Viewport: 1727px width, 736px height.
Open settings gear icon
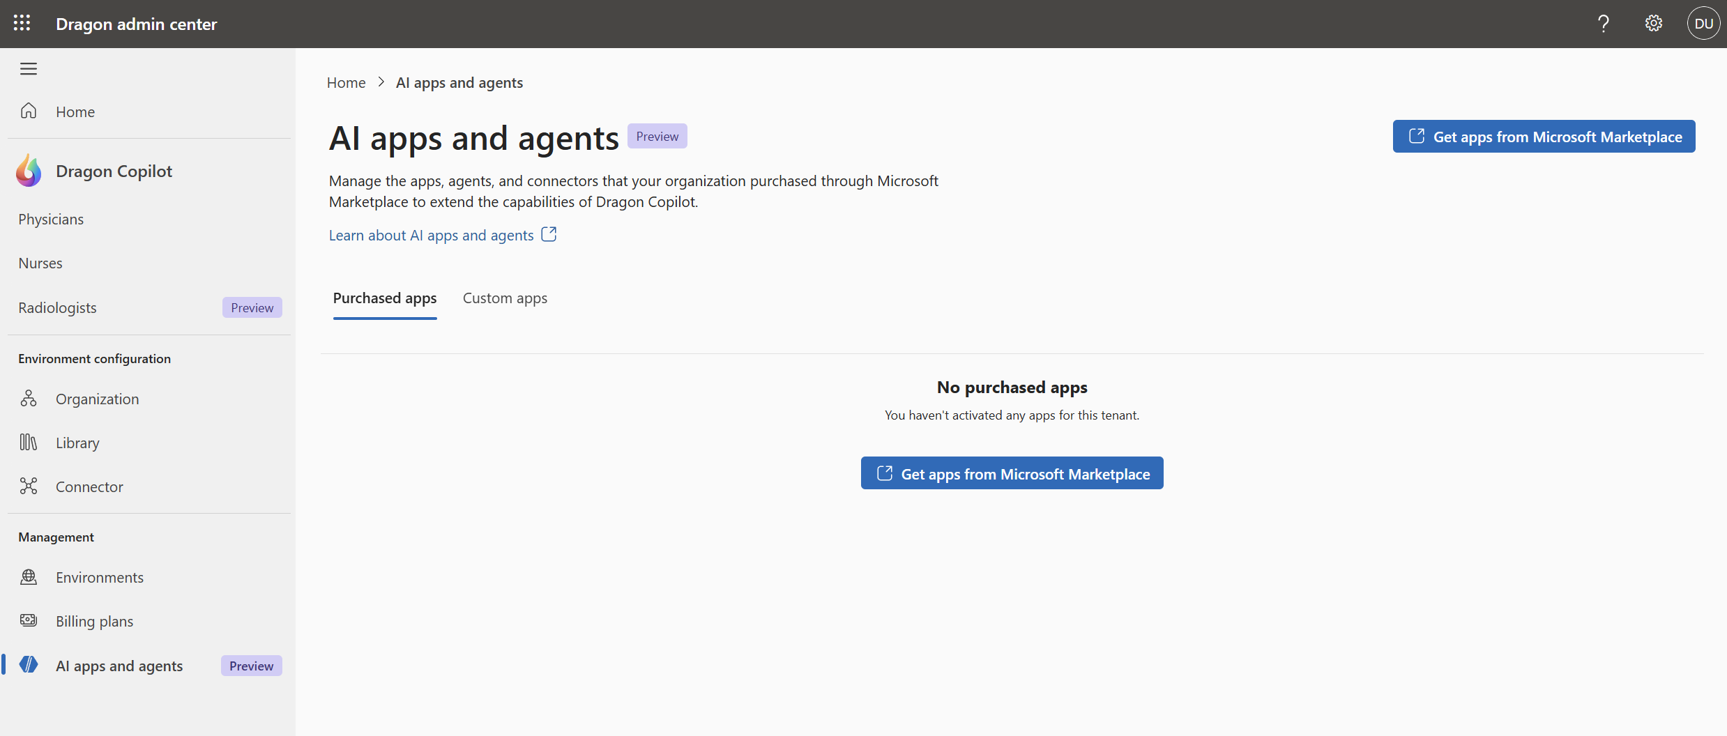pos(1653,24)
